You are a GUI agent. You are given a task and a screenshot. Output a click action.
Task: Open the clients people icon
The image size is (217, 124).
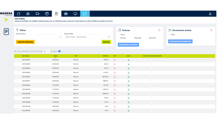click(x=28, y=14)
